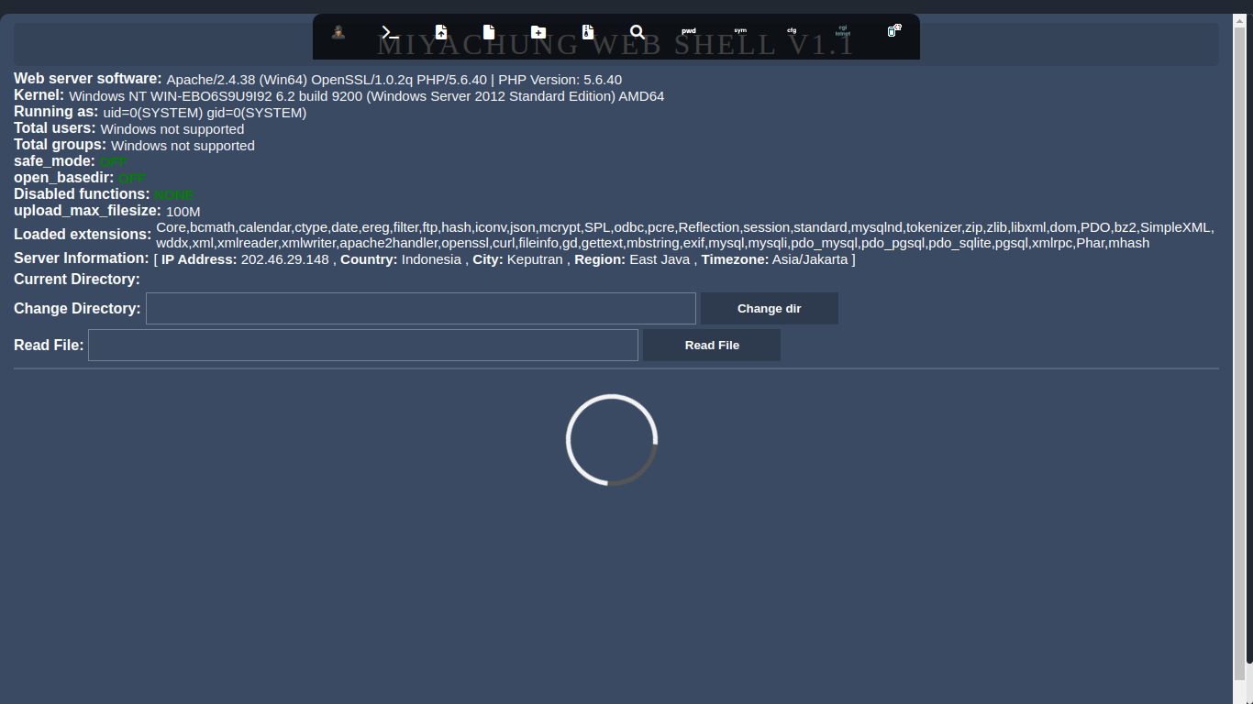This screenshot has width=1253, height=704.
Task: Open the zip archive tool
Action: pyautogui.click(x=588, y=32)
